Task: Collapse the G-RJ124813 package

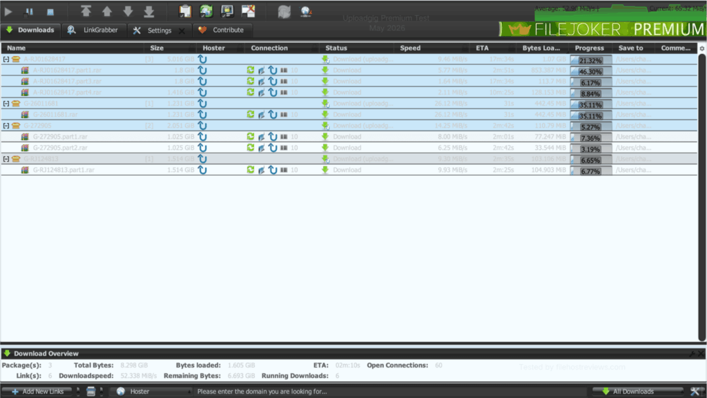Action: [6, 159]
